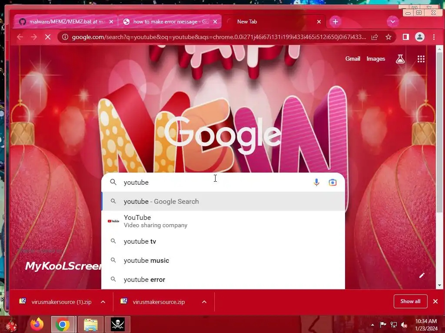
Task: Open Images link
Action: pyautogui.click(x=376, y=59)
